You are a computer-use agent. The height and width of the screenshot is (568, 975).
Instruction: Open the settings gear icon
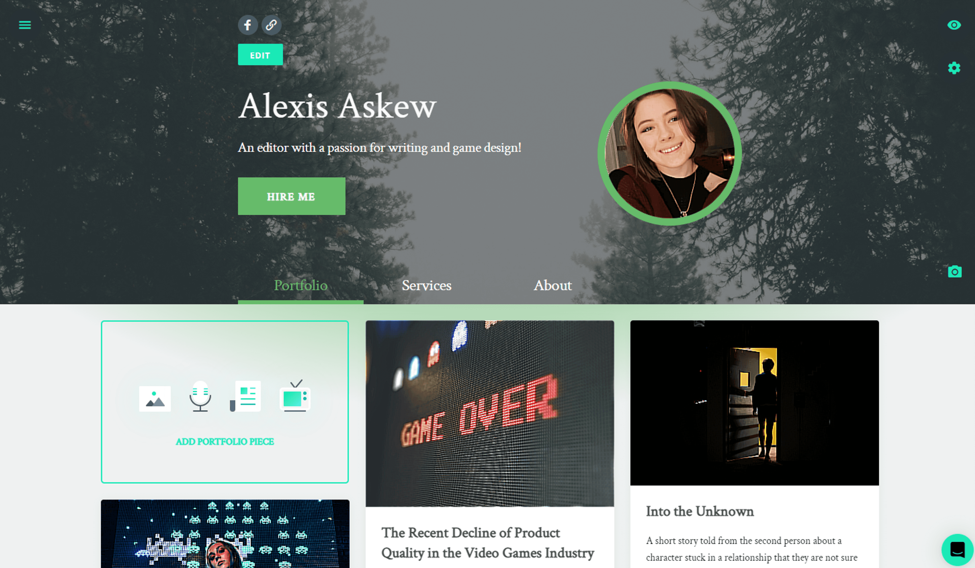(954, 68)
